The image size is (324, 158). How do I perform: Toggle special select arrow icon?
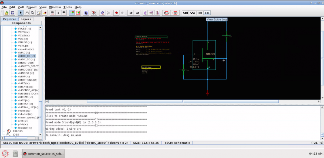(x=86, y=13)
